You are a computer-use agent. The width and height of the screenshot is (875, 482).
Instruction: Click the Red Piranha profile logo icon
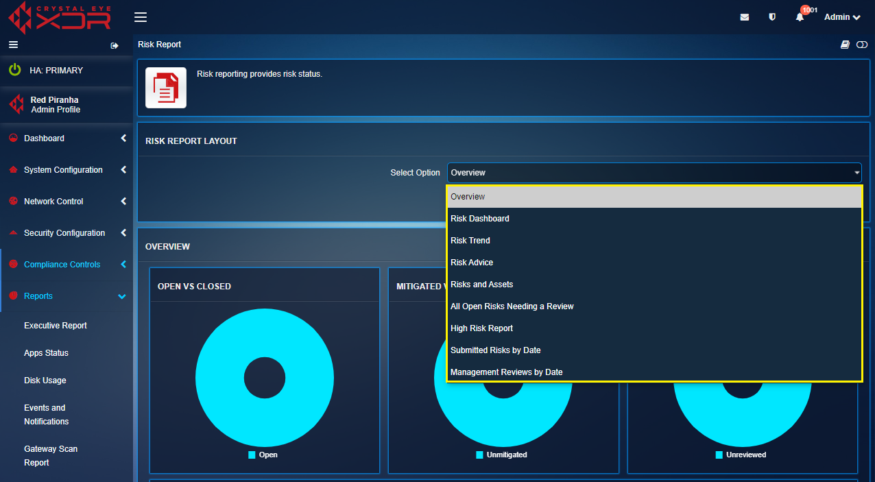coord(16,104)
